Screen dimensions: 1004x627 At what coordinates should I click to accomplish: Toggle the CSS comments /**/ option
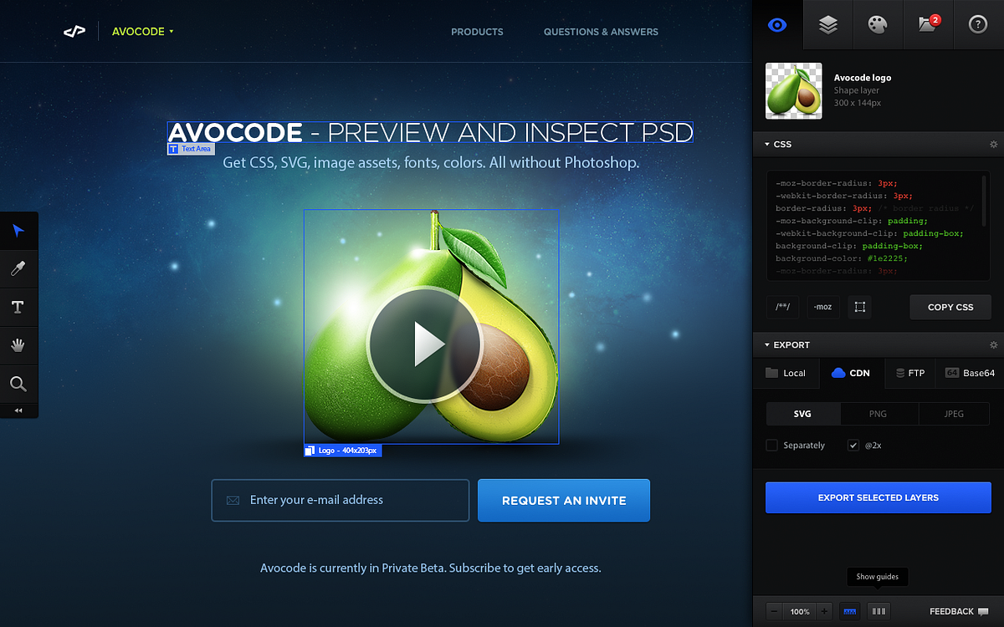(783, 307)
